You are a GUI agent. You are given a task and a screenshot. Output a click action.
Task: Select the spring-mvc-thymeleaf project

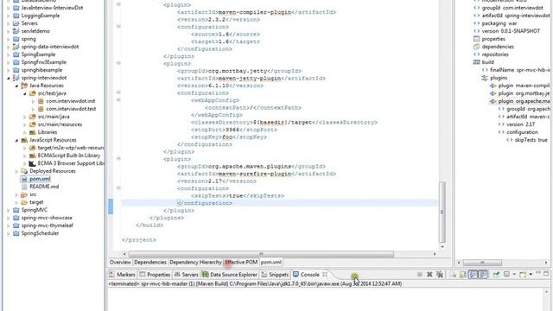[x=47, y=225]
